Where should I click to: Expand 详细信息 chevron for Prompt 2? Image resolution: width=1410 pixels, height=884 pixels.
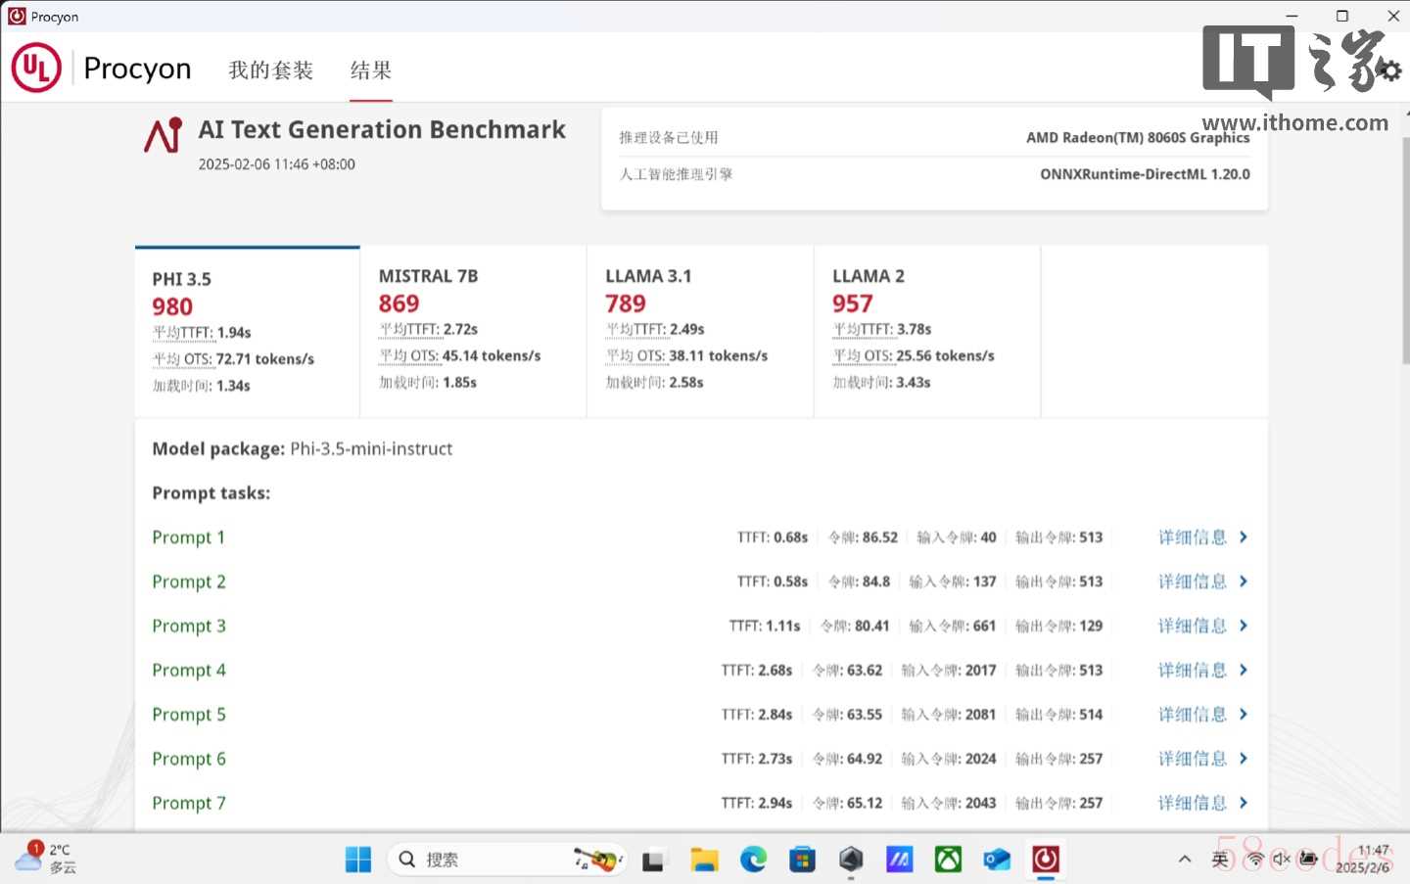click(x=1244, y=582)
